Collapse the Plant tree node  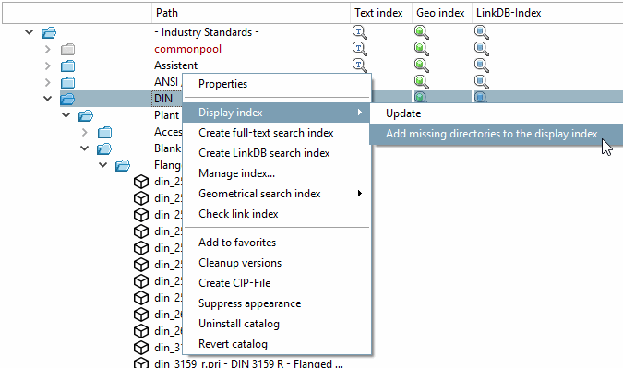(x=66, y=115)
